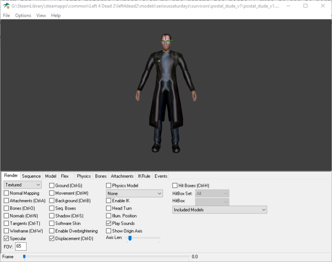
Task: Toggle Background (Ctrl-B) checkbox
Action: pyautogui.click(x=52, y=201)
